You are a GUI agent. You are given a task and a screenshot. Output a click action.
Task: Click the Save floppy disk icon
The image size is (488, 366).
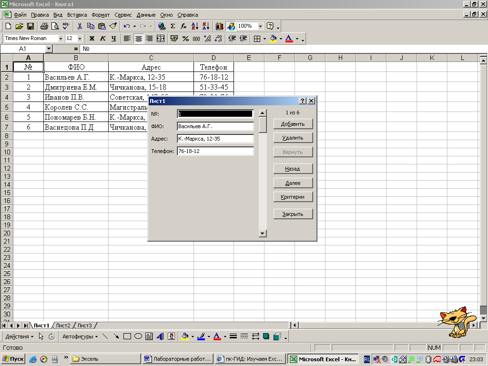30,26
